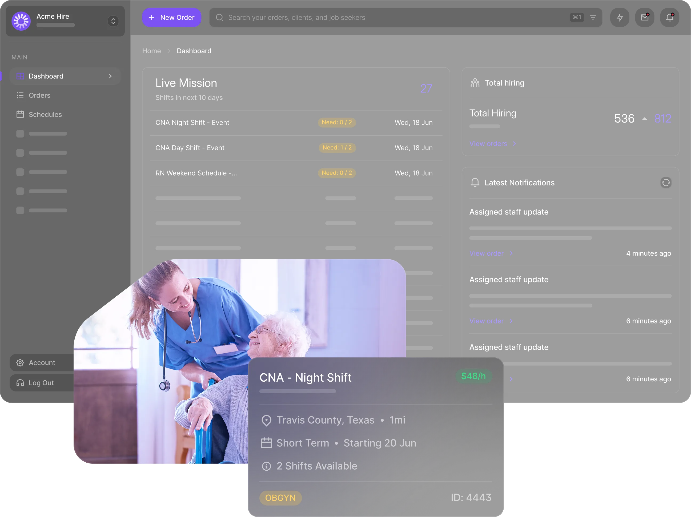Screen dimensions: 691x517
Task: Click the lightning bolt quick actions icon
Action: click(620, 18)
